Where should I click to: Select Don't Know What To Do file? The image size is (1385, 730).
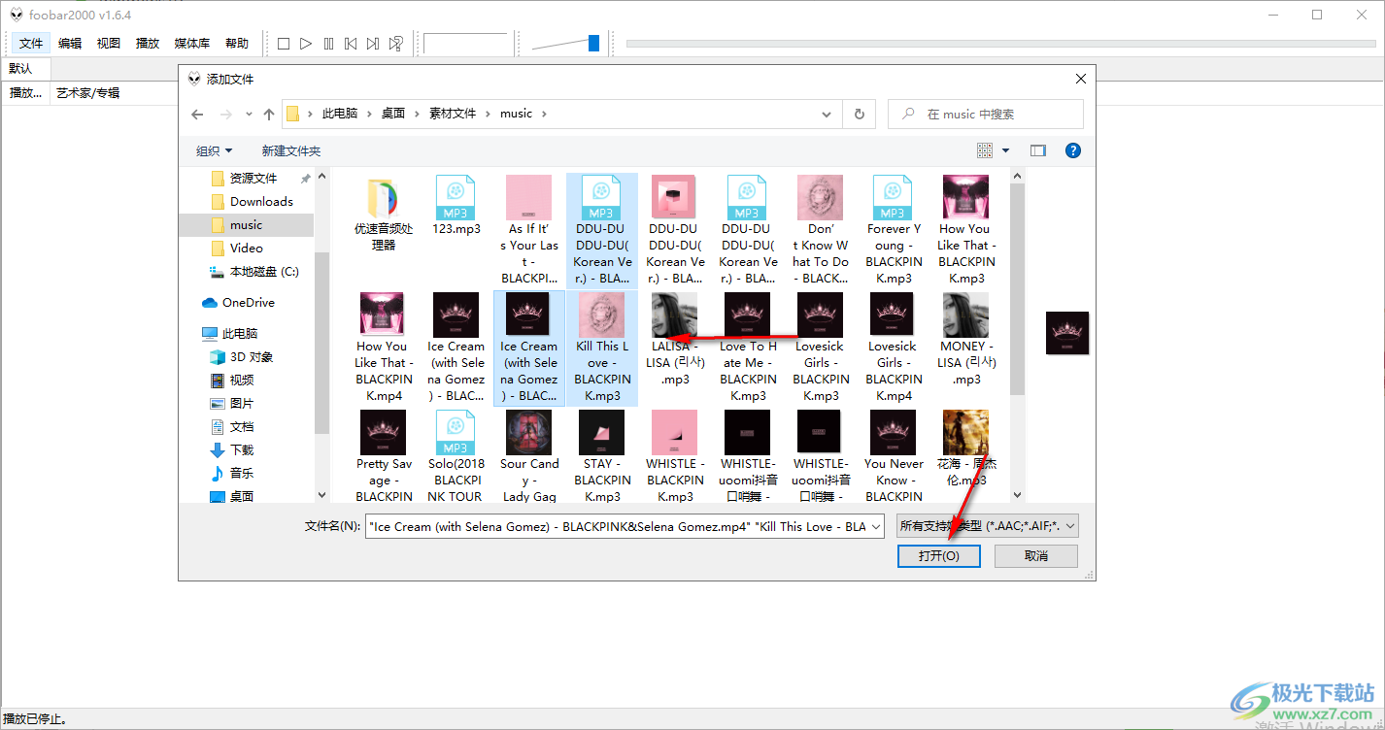[820, 230]
